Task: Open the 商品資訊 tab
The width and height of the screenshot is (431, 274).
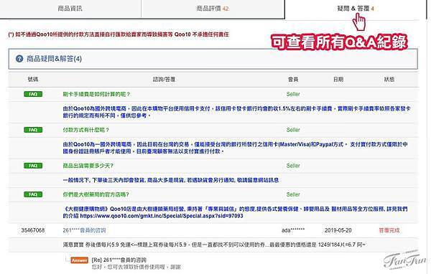Action: [x=70, y=9]
